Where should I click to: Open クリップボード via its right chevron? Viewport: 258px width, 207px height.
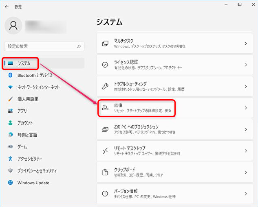click(246, 172)
